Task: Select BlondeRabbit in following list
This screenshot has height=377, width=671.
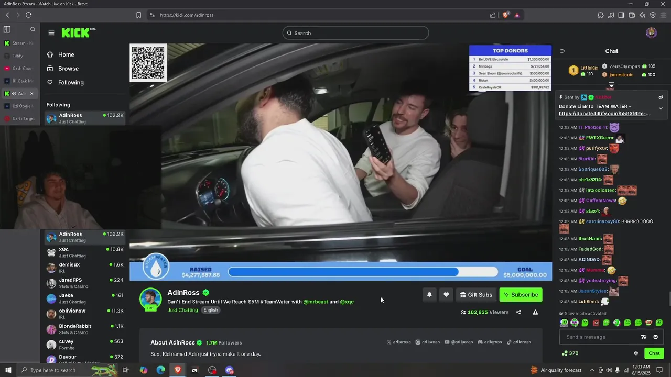Action: (85, 329)
